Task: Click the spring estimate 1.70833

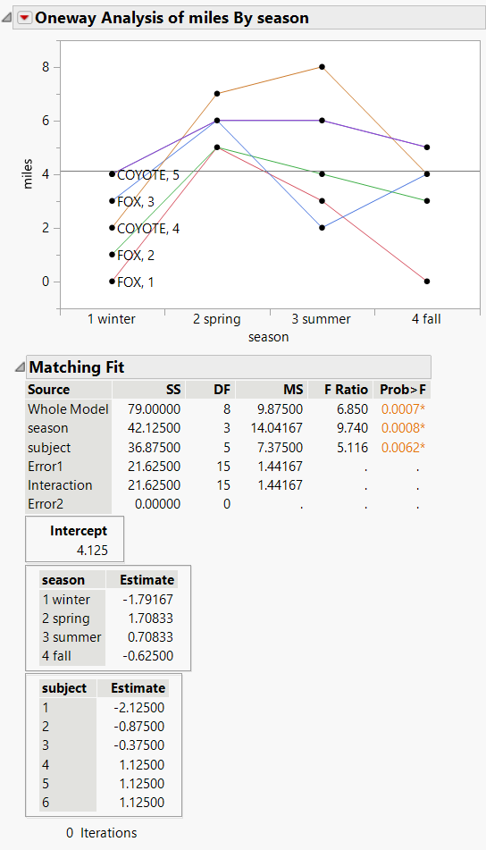Action: click(150, 619)
